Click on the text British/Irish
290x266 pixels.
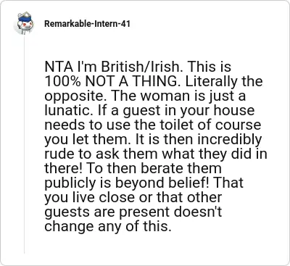[x=142, y=67]
